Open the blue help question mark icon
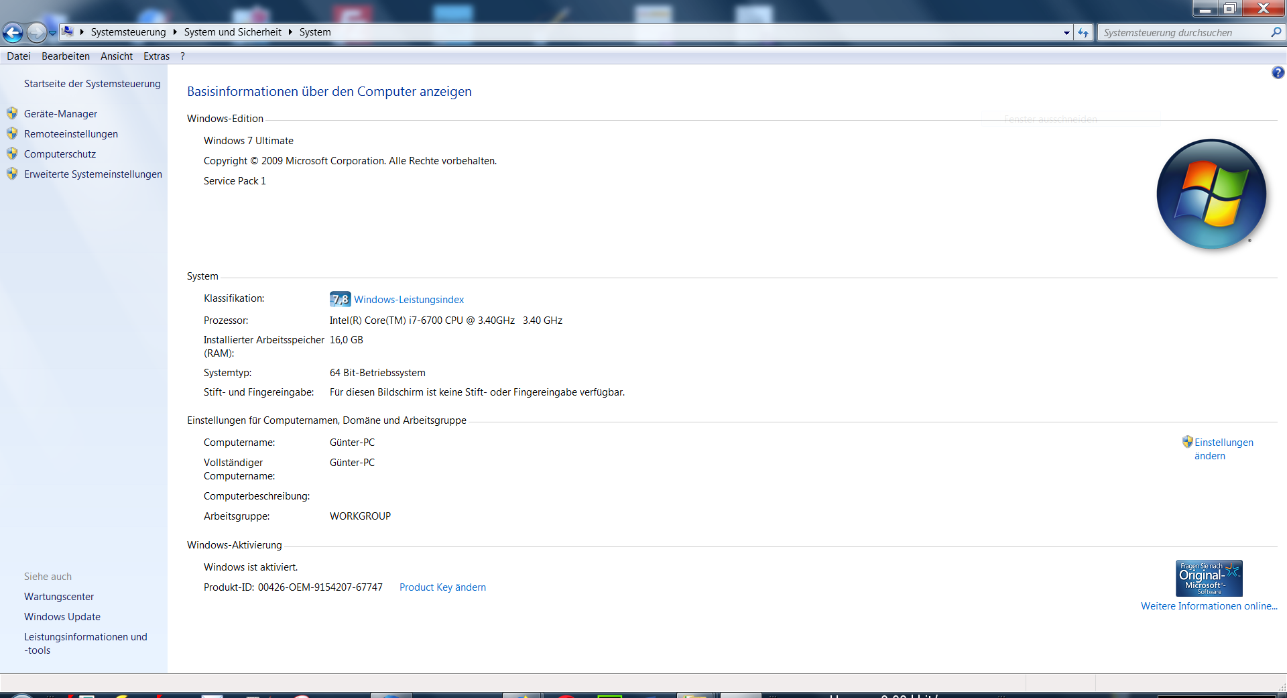1287x698 pixels. pos(1278,72)
